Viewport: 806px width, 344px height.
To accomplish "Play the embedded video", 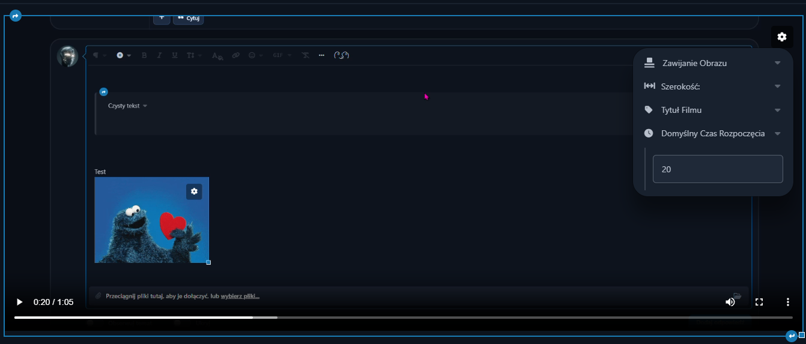I will click(x=19, y=302).
